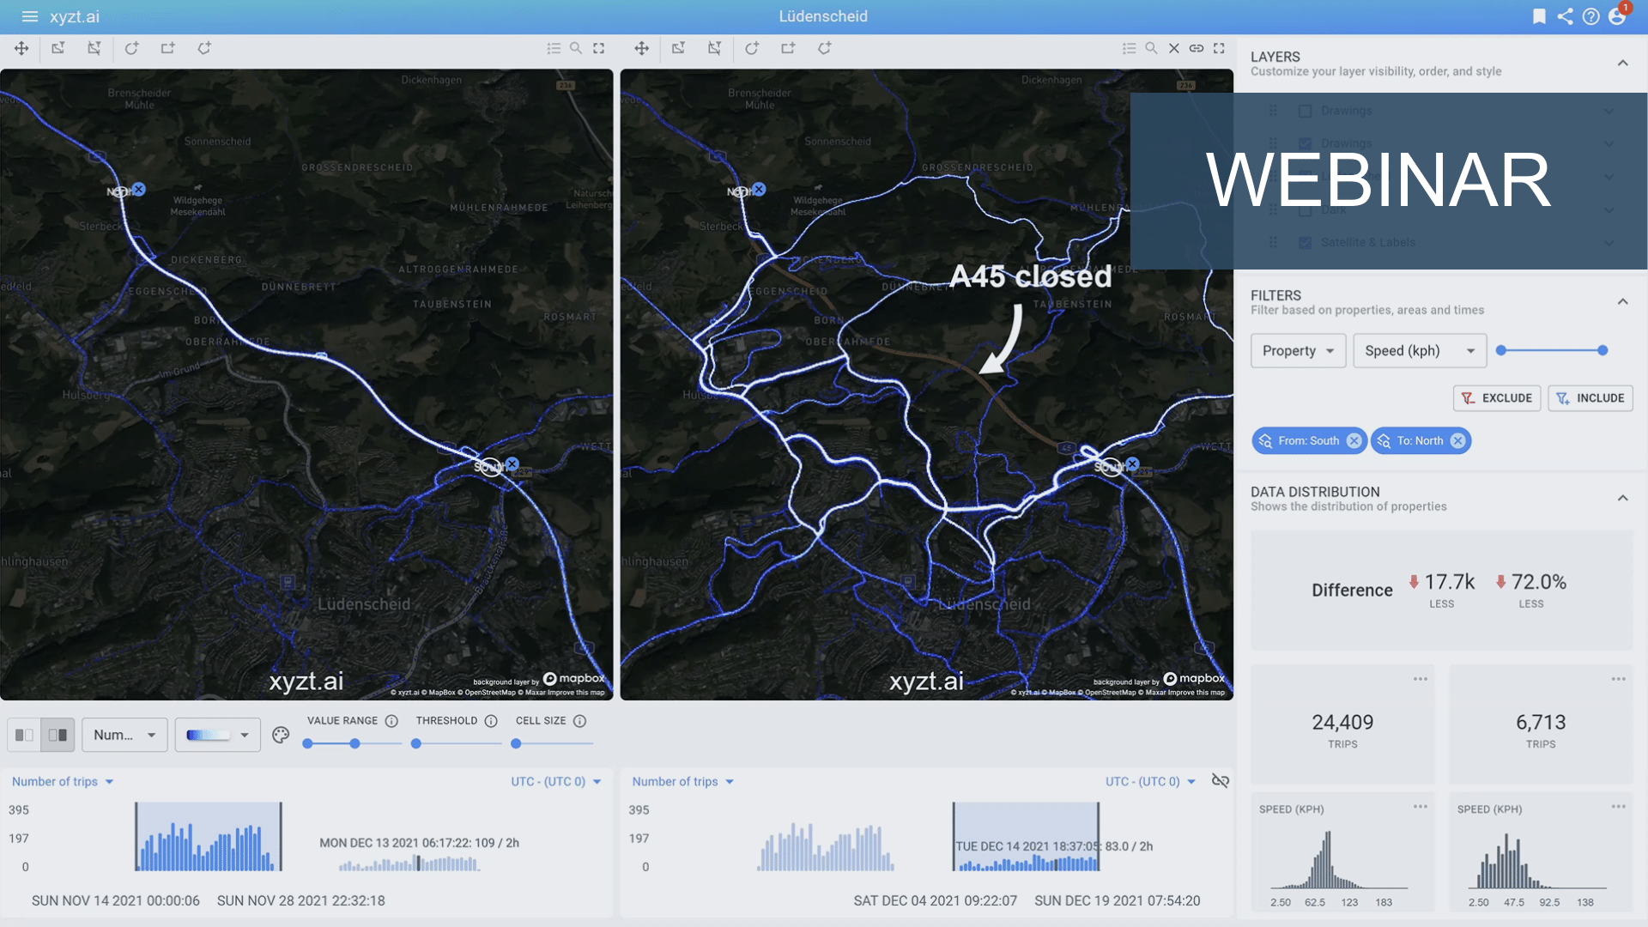Remove the From: South filter chip

(1354, 440)
